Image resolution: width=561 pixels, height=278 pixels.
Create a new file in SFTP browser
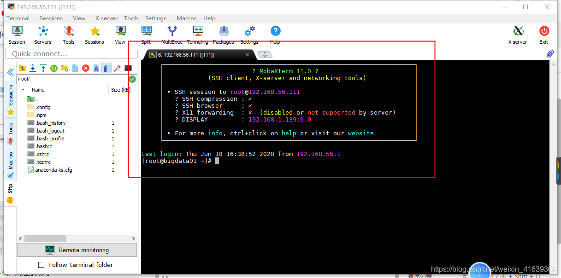pyautogui.click(x=75, y=68)
